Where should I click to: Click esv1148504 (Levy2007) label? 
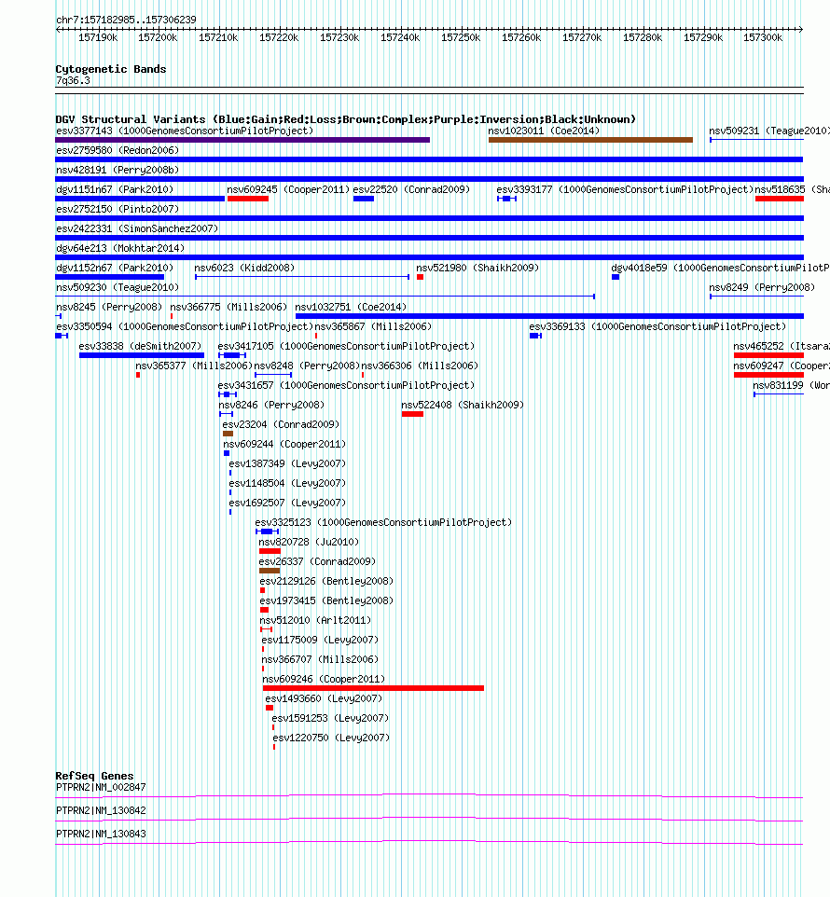pyautogui.click(x=287, y=483)
